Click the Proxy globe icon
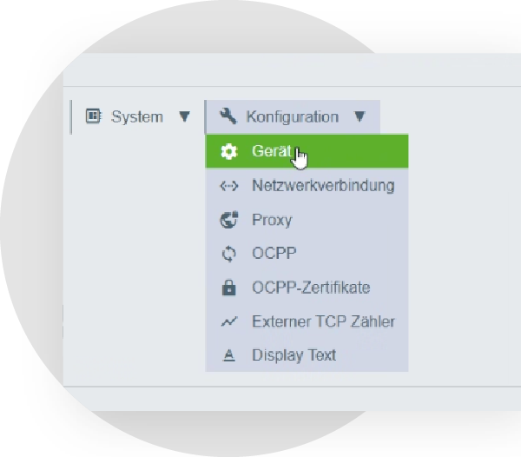521x457 pixels. pyautogui.click(x=228, y=220)
